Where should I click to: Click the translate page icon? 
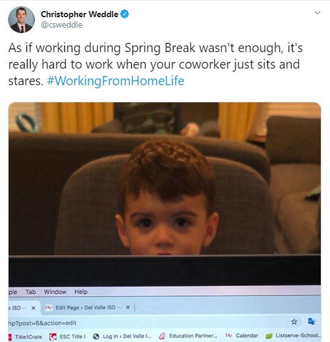(x=311, y=321)
